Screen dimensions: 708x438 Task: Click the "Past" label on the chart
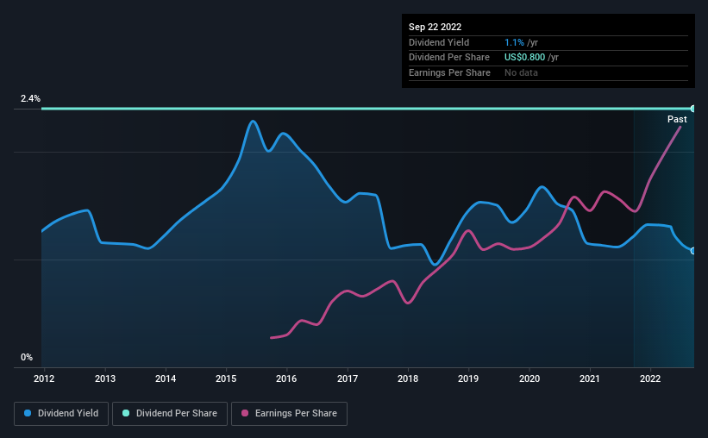pyautogui.click(x=677, y=119)
